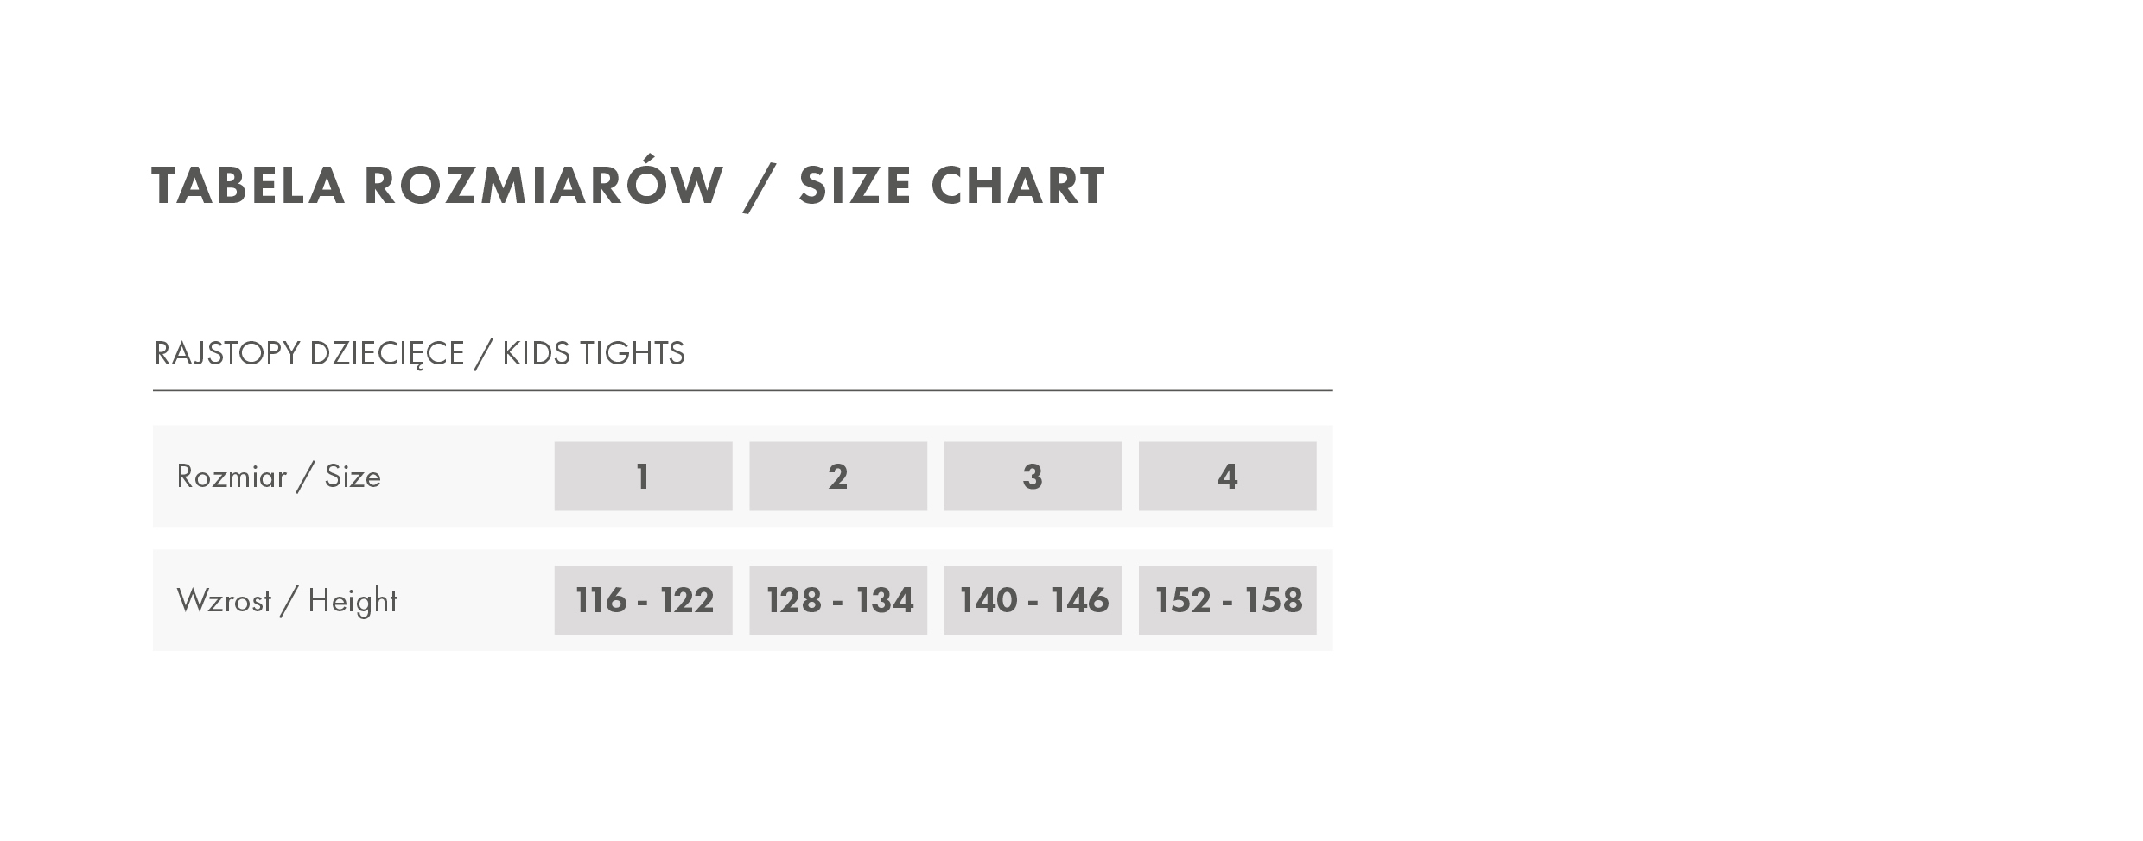The height and width of the screenshot is (841, 2143).
Task: Click the horizontal divider line under heading
Action: click(743, 390)
